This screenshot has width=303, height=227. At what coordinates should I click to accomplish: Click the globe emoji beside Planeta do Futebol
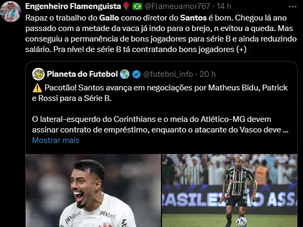[125, 74]
